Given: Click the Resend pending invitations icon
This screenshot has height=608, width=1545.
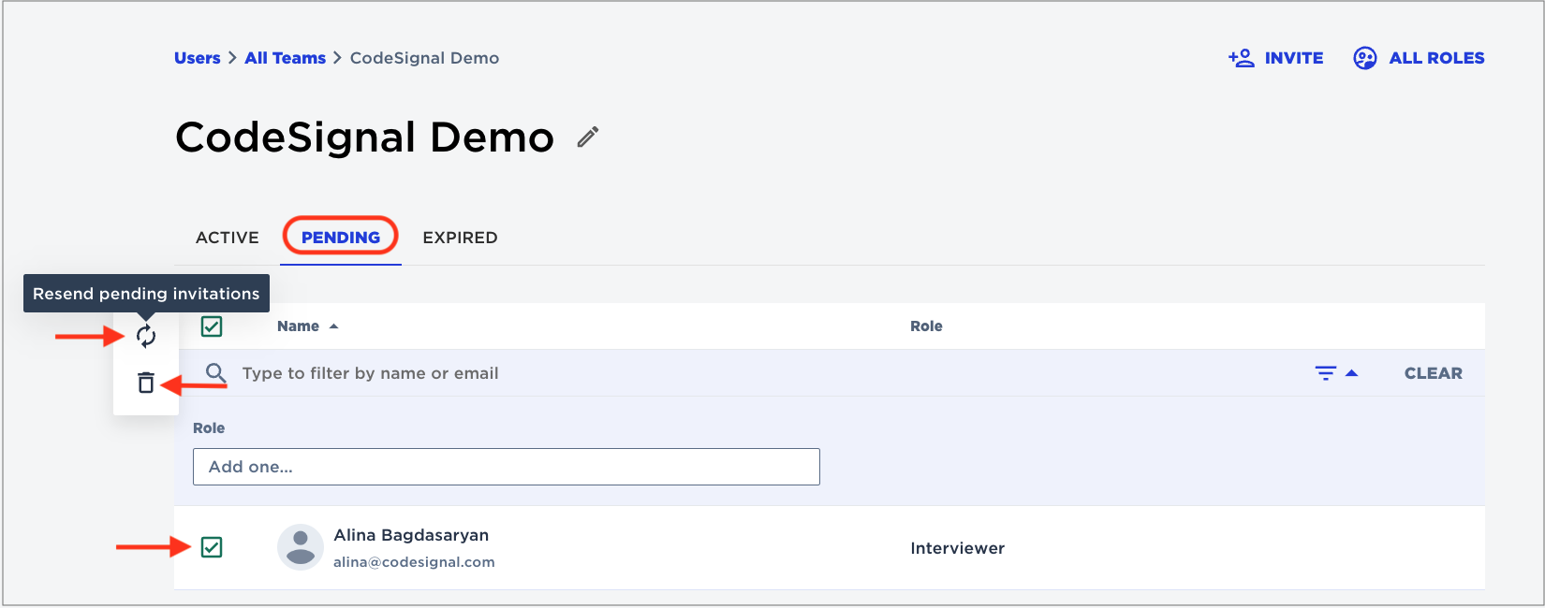Looking at the screenshot, I should click(x=146, y=336).
